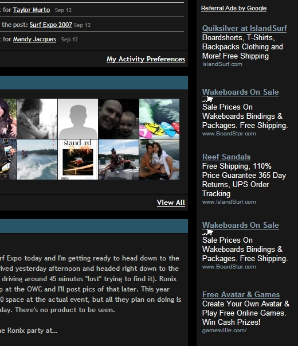Open the colorful wakeboards photo thumbnail
Screen dimensions: 298x346
click(159, 119)
